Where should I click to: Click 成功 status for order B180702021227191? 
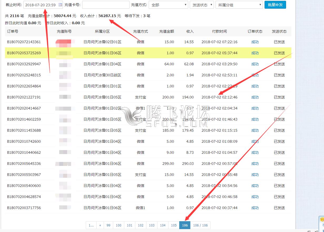pos(255,97)
